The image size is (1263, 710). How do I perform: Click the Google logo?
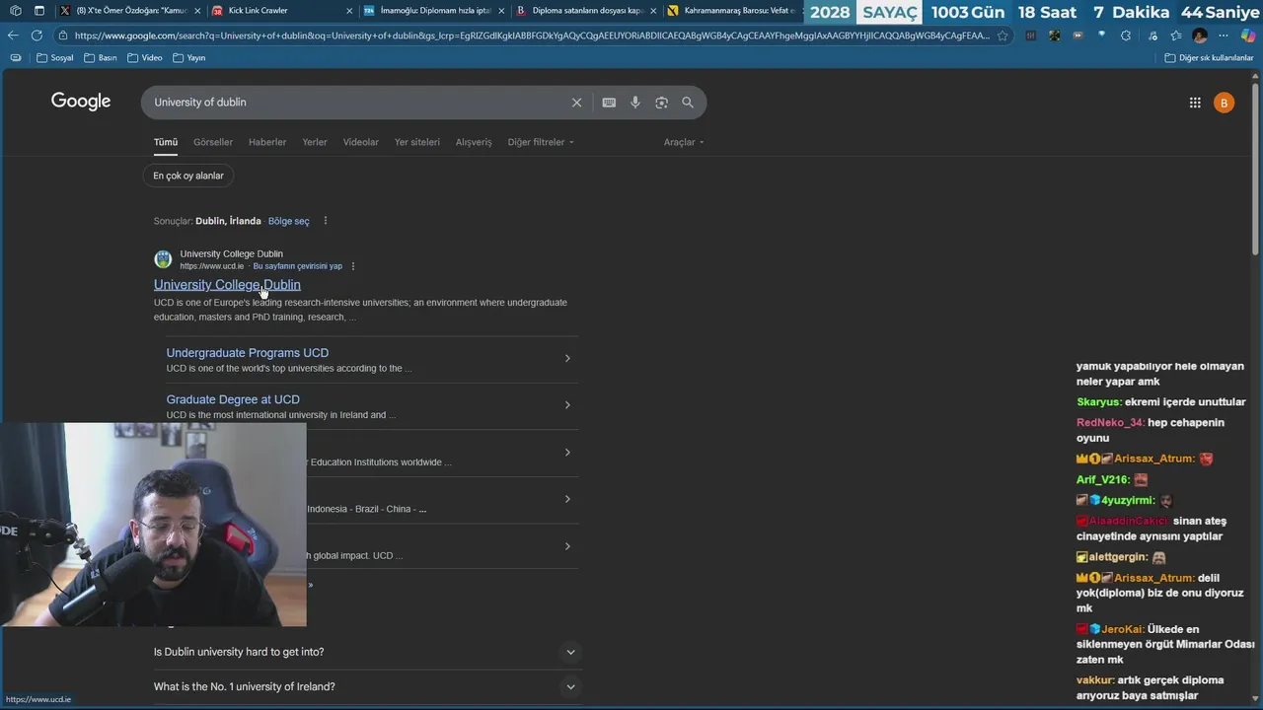81,102
